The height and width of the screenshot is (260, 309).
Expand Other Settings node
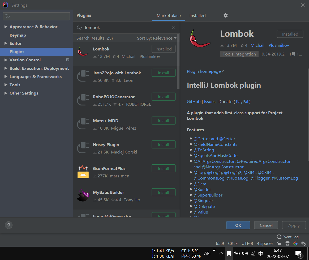pos(6,93)
